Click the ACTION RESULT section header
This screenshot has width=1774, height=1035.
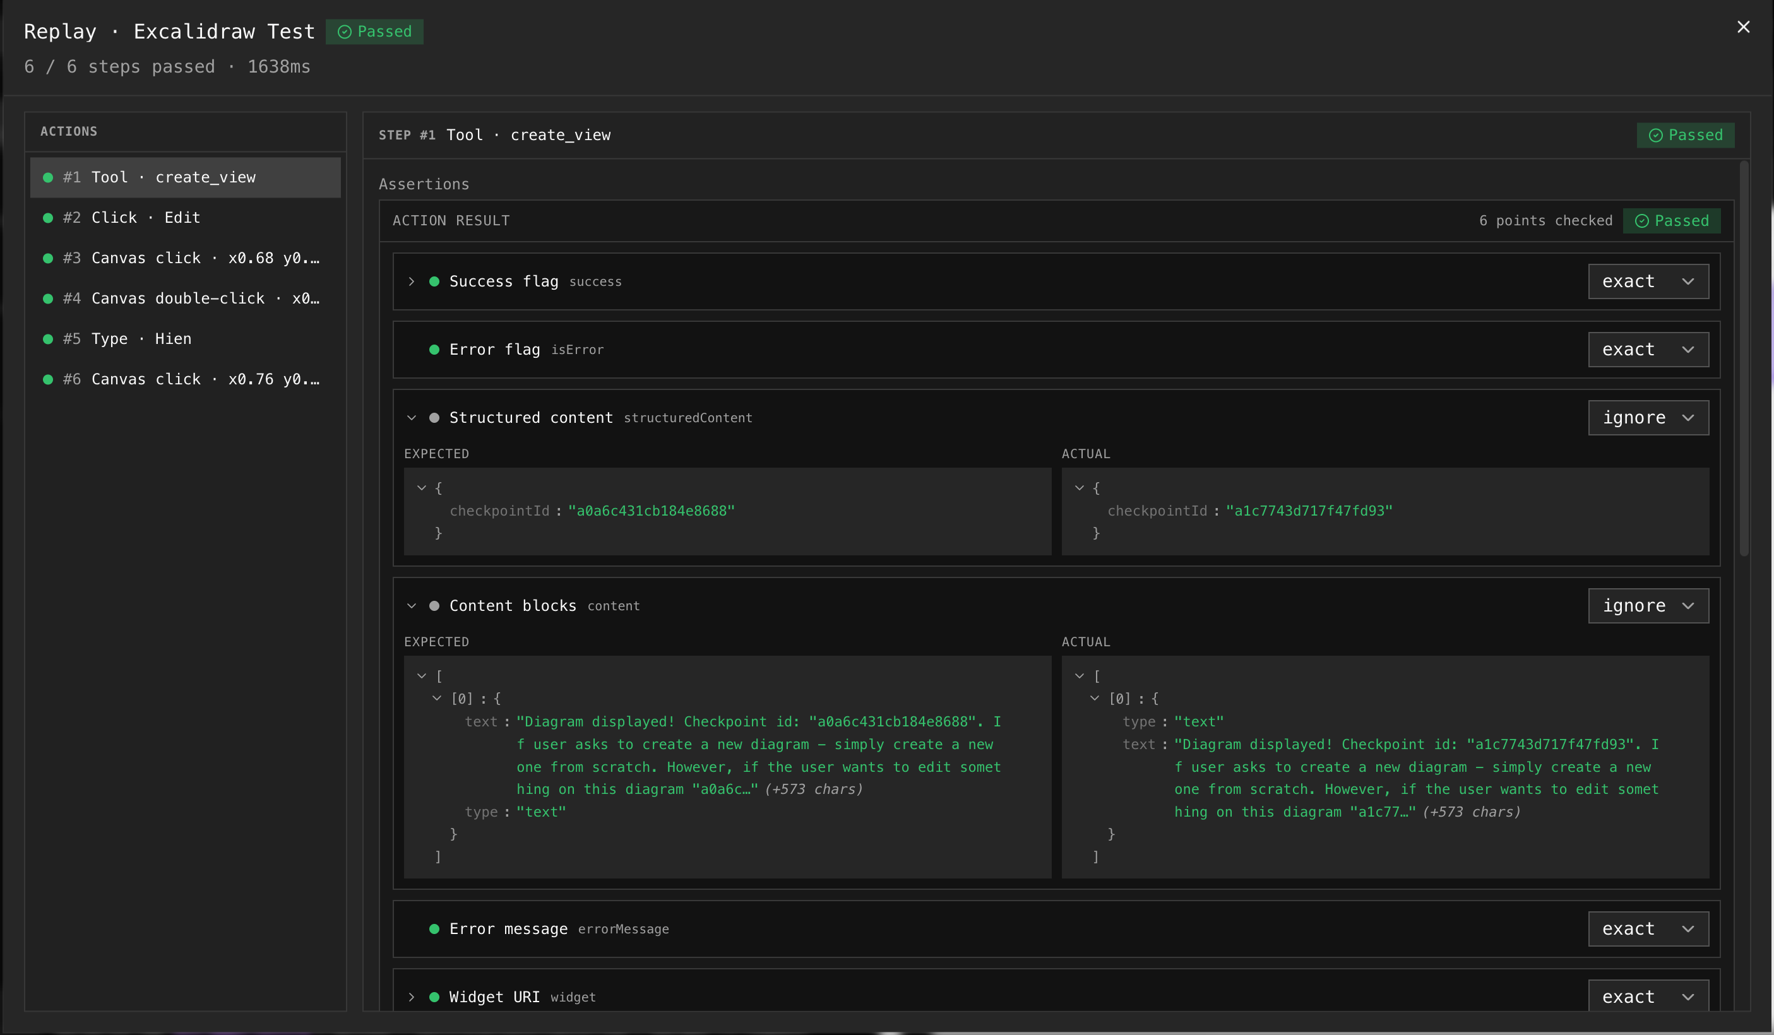[451, 221]
